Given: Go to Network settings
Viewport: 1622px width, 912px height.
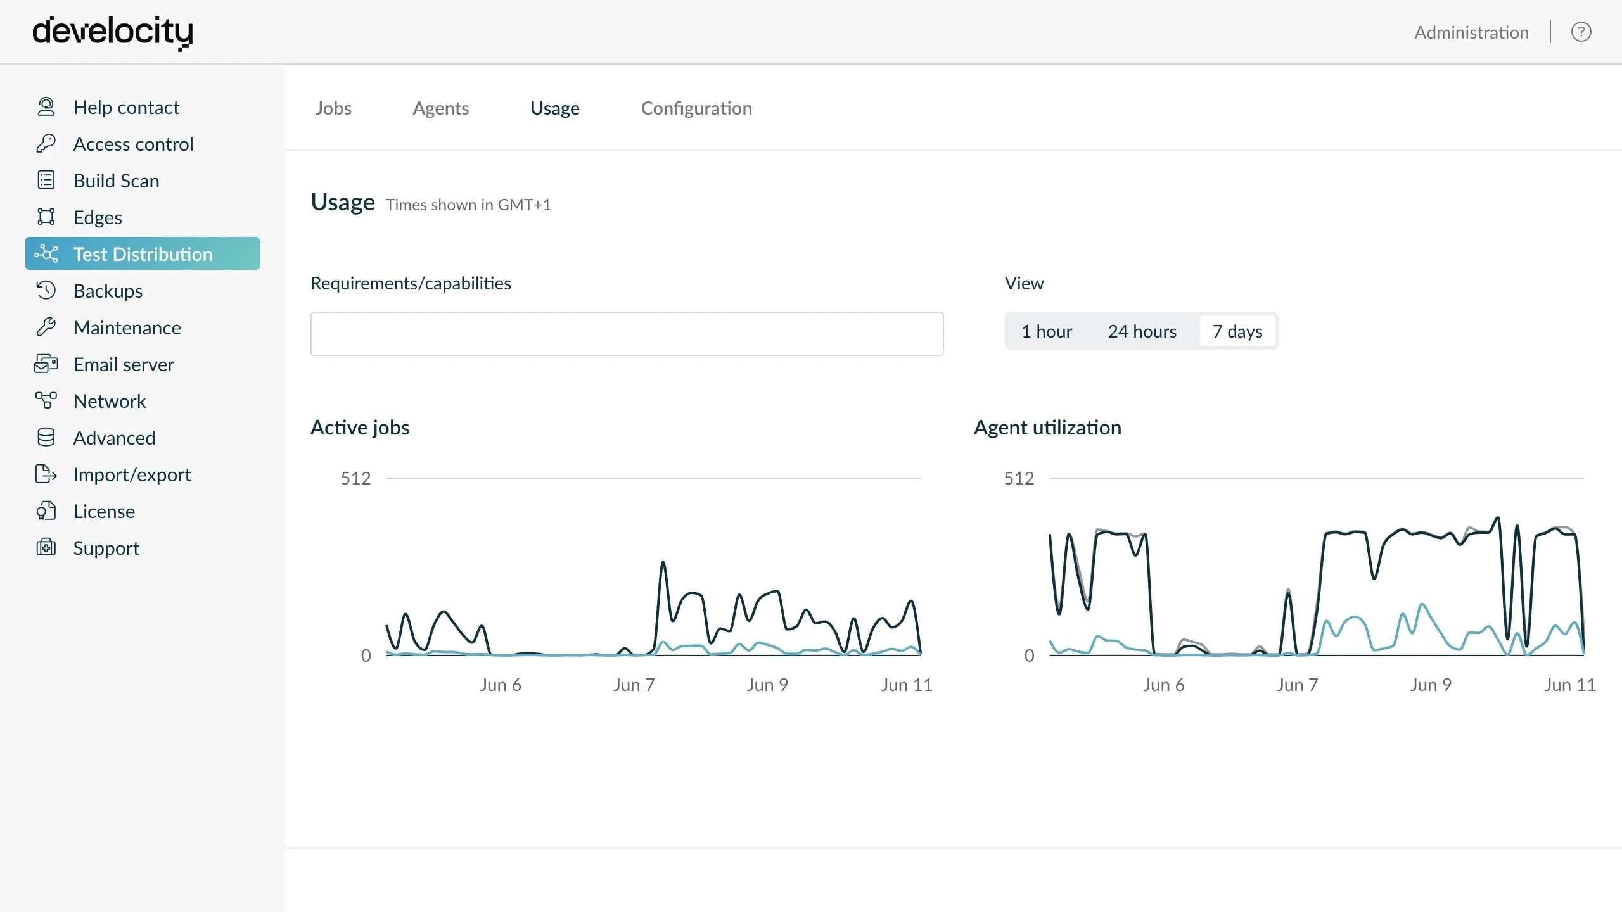Looking at the screenshot, I should coord(110,401).
